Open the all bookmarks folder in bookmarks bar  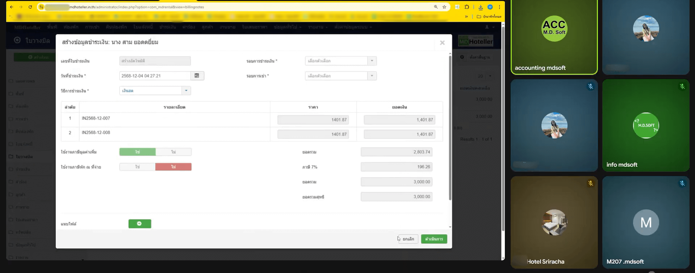pyautogui.click(x=489, y=17)
